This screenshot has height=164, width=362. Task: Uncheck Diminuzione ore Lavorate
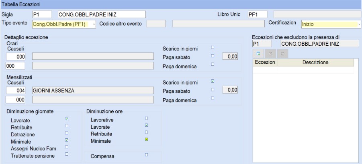click(x=146, y=125)
